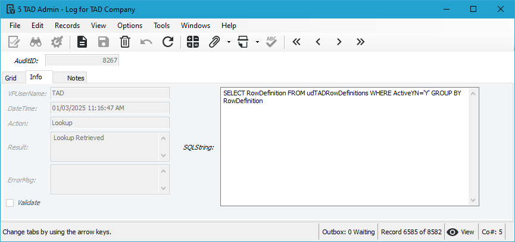This screenshot has width=515, height=242.
Task: Open the Windows menu
Action: pos(195,26)
